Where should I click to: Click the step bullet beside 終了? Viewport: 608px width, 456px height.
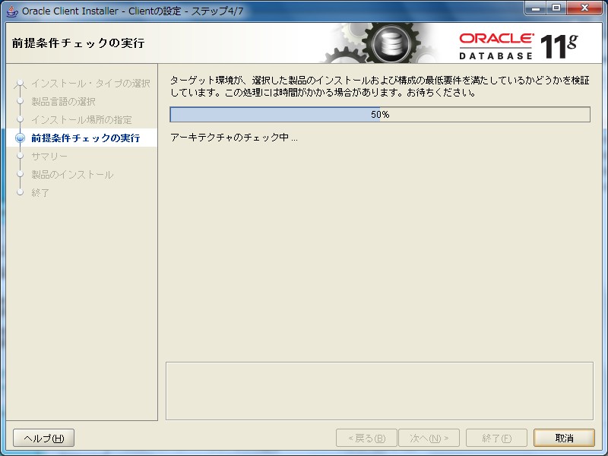[x=21, y=193]
